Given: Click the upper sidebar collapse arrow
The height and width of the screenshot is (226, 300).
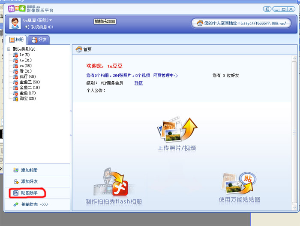Looking at the screenshot, I should (71, 111).
